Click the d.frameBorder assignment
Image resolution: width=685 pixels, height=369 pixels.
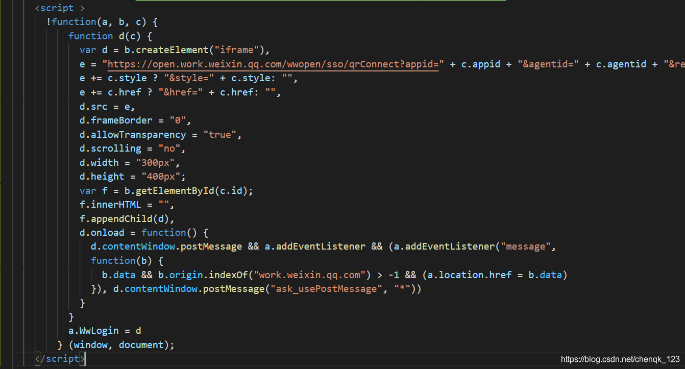(135, 120)
